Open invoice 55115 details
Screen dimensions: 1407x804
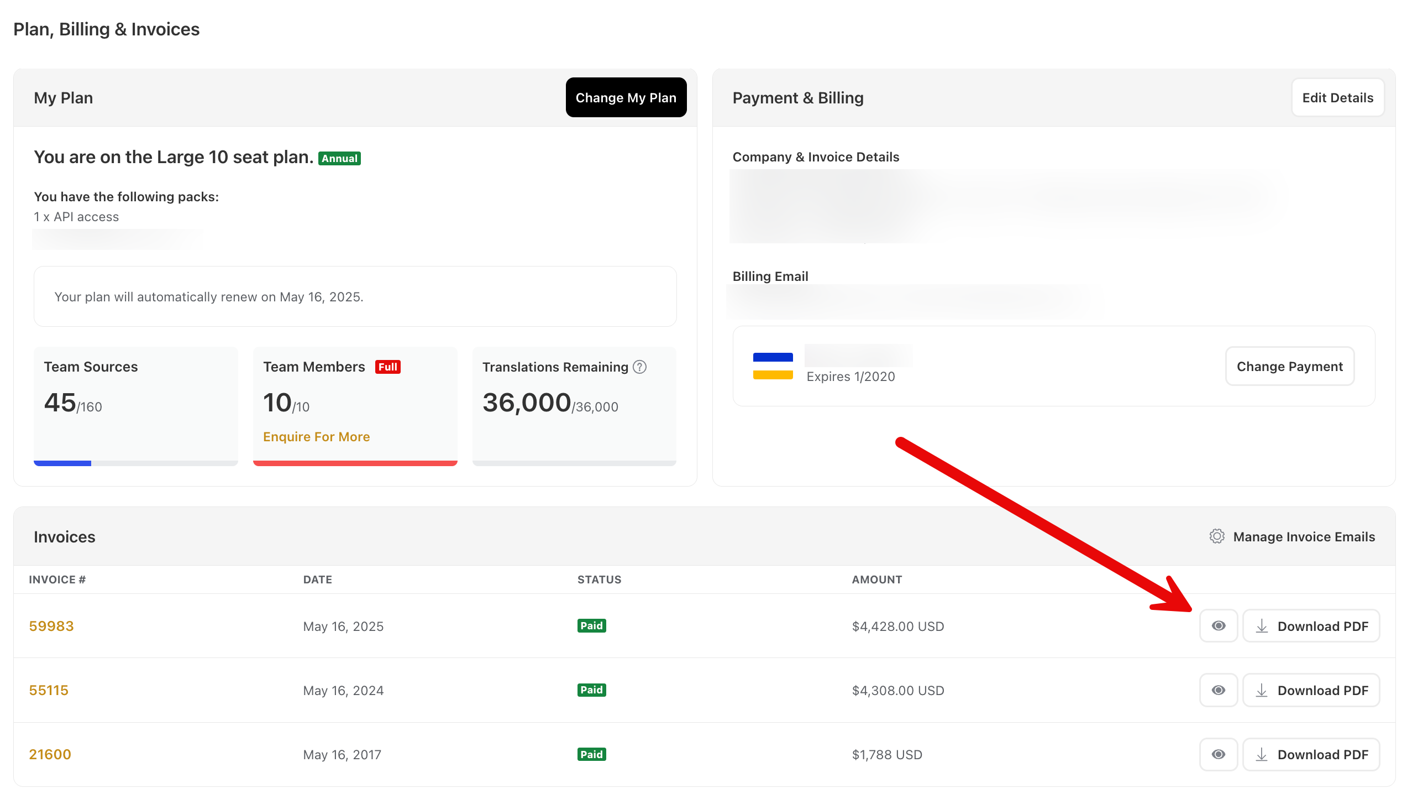click(49, 690)
